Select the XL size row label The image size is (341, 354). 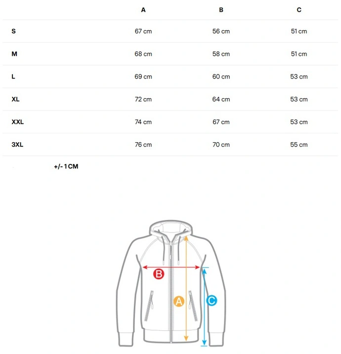click(x=15, y=99)
